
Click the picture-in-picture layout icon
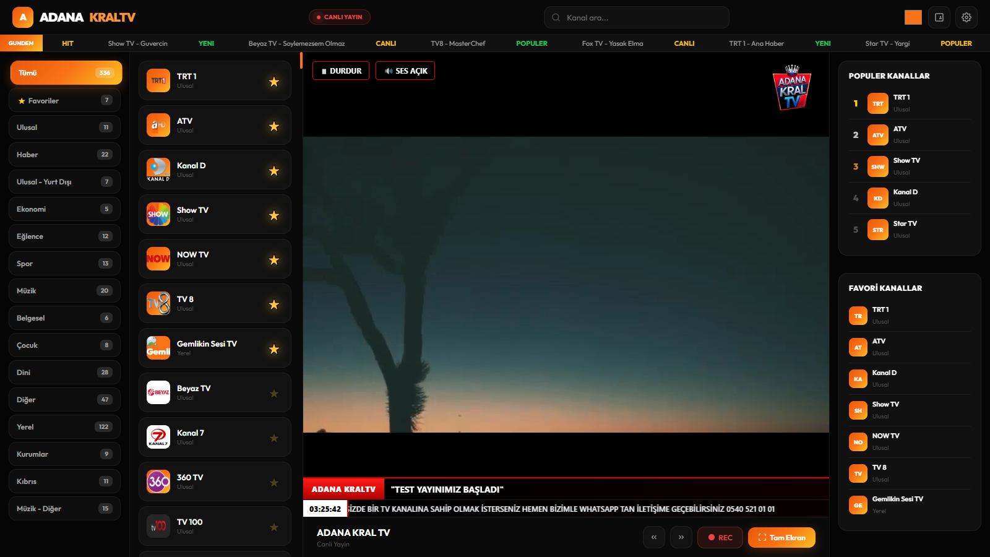coord(939,17)
